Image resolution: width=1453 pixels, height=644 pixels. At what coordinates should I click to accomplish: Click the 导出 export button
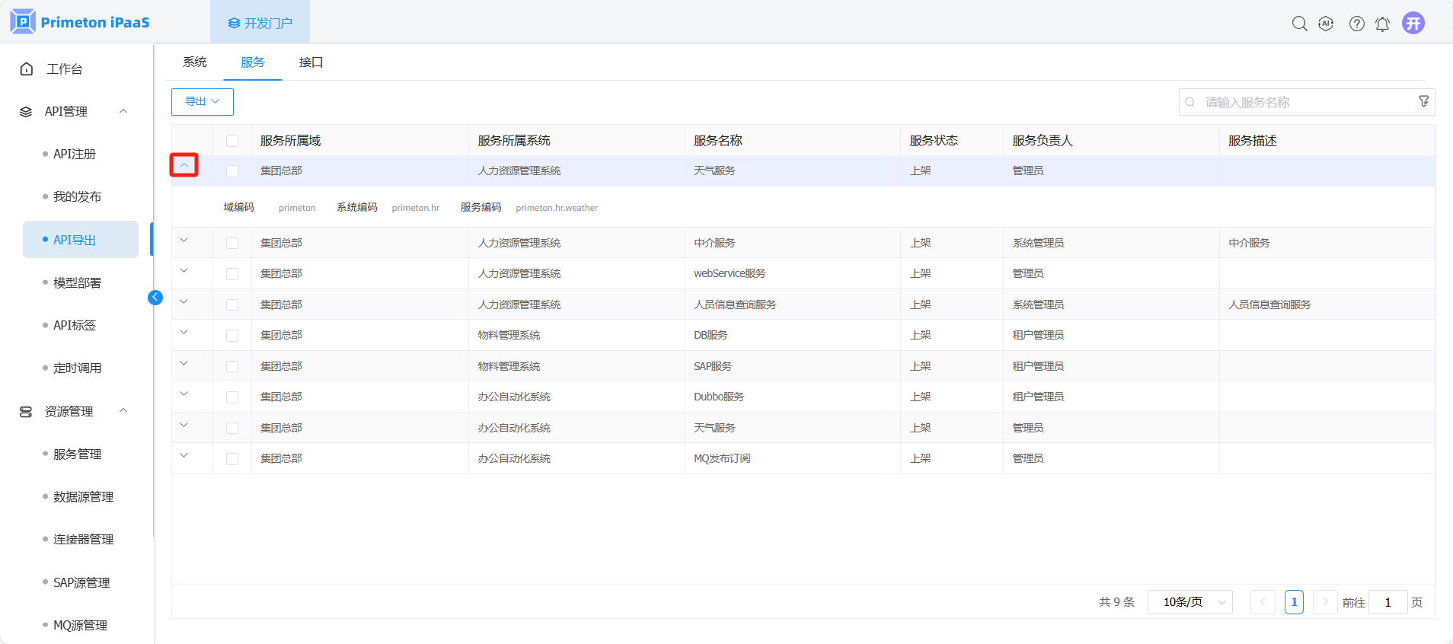click(202, 102)
